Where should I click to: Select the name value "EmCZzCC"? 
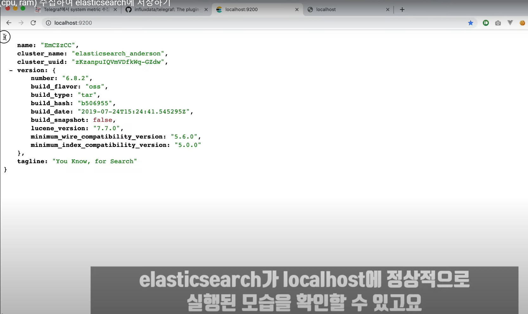click(58, 45)
